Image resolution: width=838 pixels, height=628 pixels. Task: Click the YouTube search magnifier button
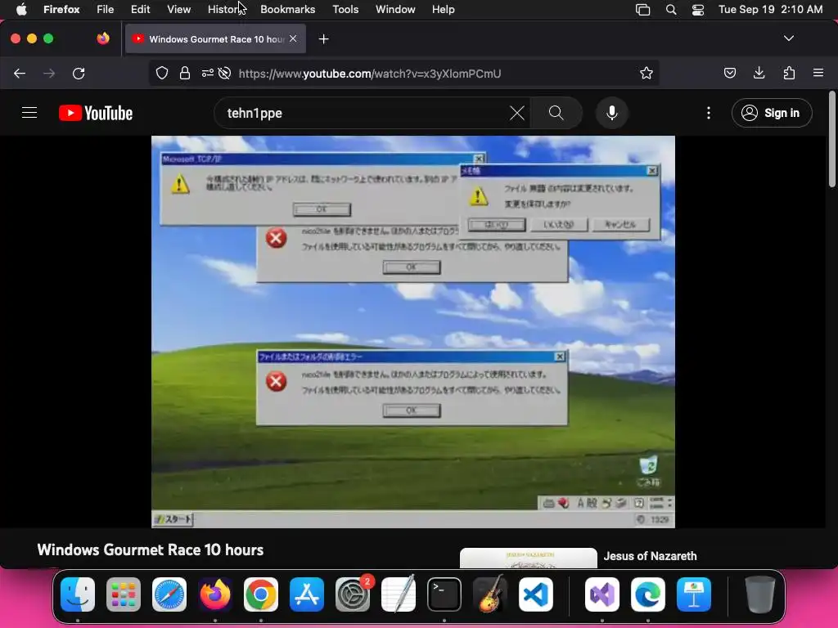[x=556, y=113]
